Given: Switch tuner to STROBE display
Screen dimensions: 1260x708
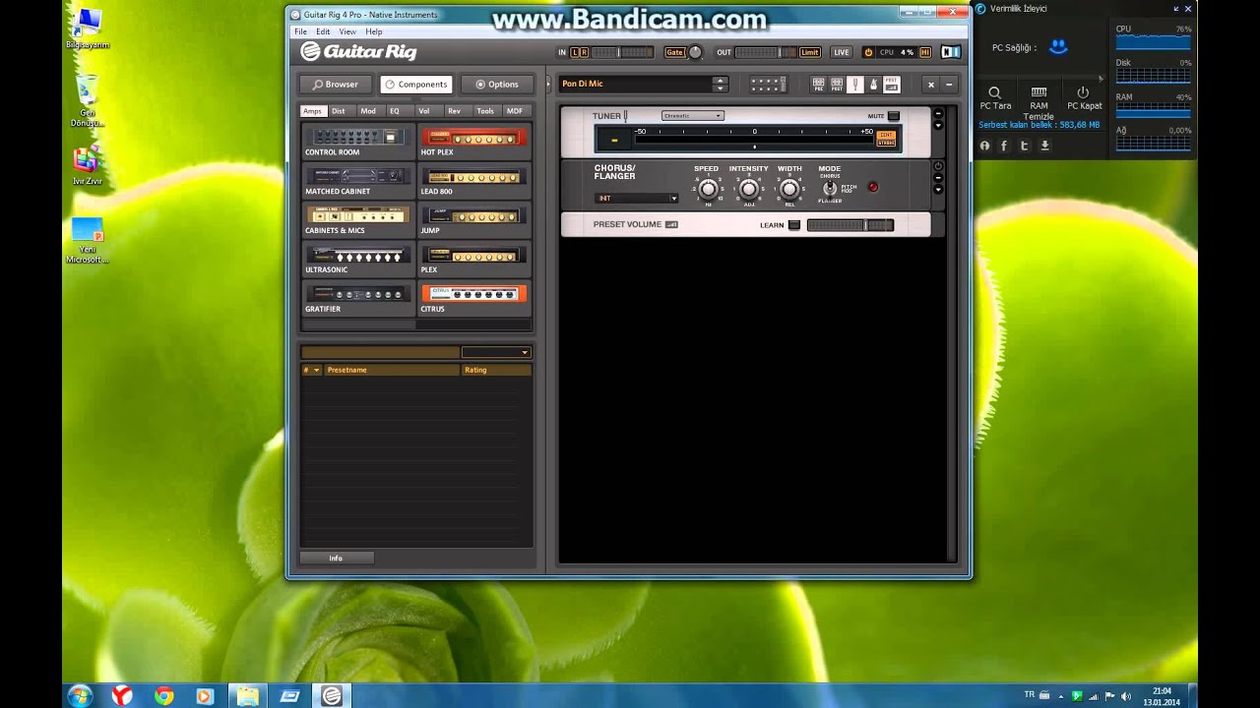Looking at the screenshot, I should coord(886,143).
